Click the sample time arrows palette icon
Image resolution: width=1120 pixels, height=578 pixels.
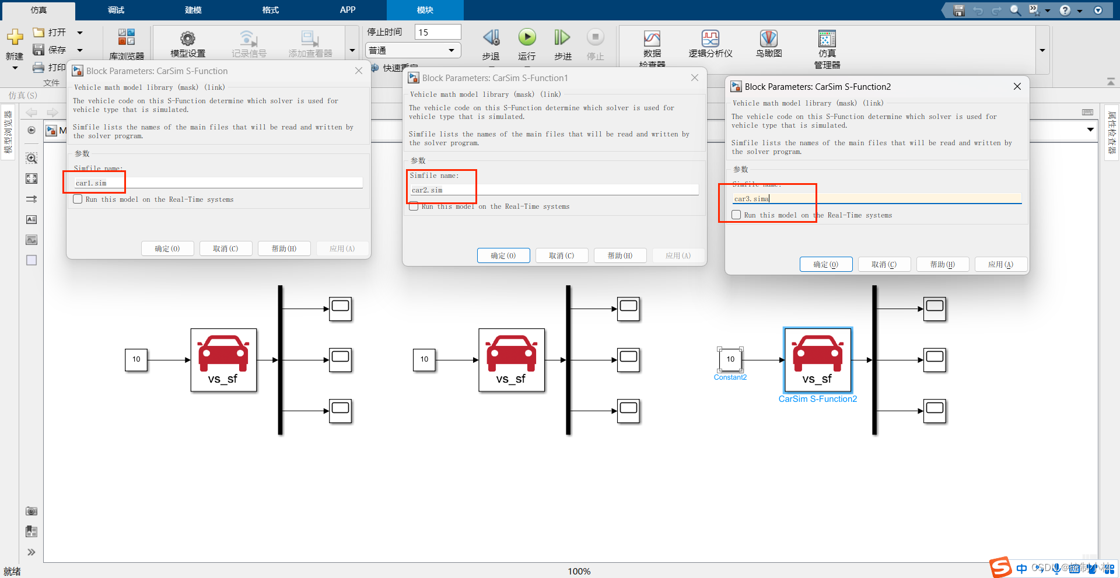point(32,199)
